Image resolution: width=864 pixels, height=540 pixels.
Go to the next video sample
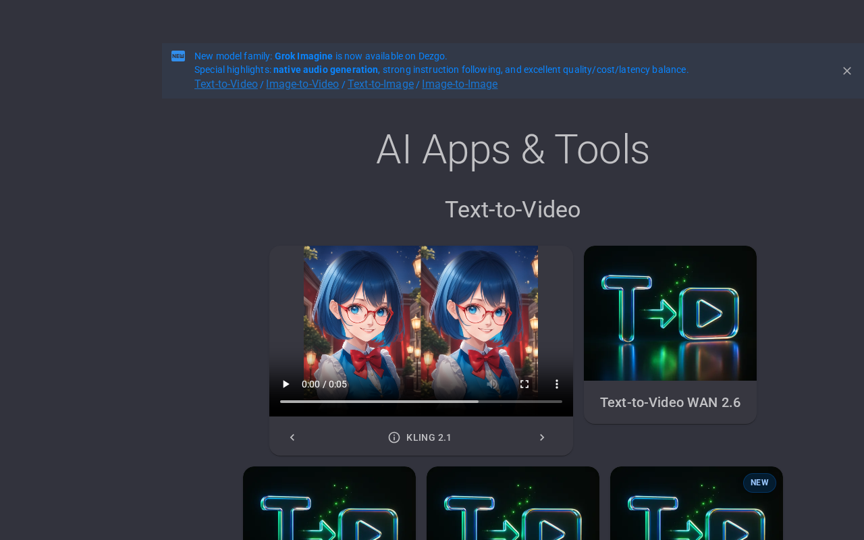(542, 437)
